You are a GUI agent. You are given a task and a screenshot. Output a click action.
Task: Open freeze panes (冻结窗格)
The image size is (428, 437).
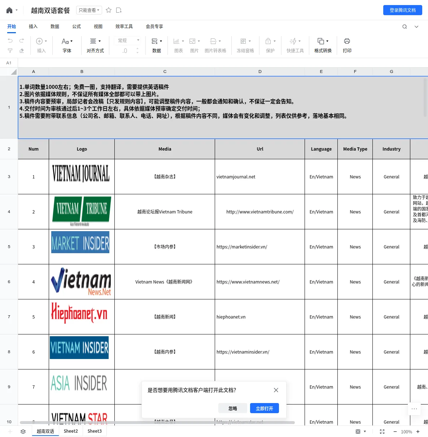click(x=245, y=46)
